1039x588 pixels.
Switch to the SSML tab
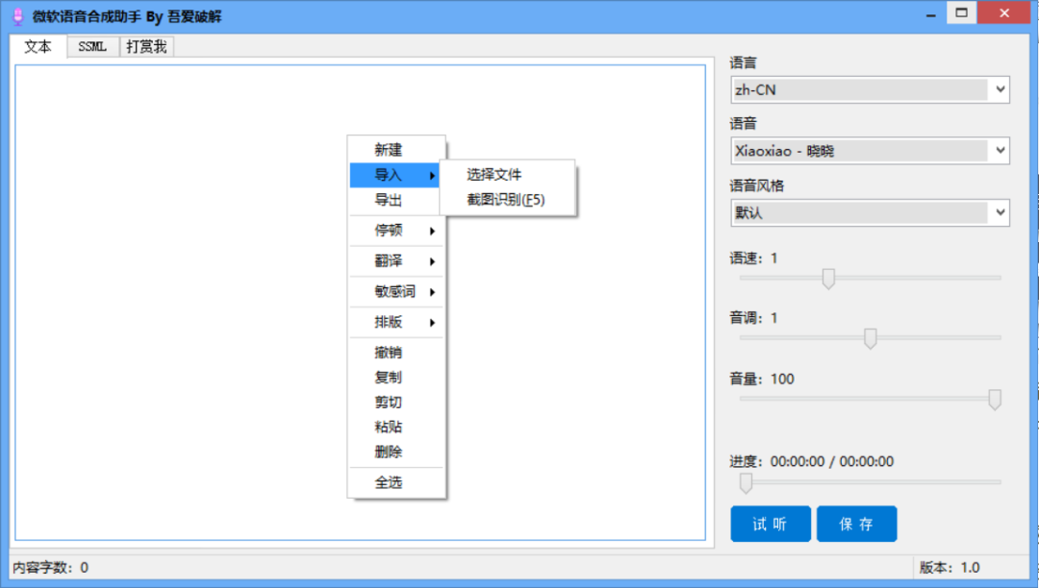[93, 47]
